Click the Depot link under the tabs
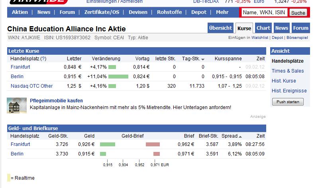 pos(277,38)
